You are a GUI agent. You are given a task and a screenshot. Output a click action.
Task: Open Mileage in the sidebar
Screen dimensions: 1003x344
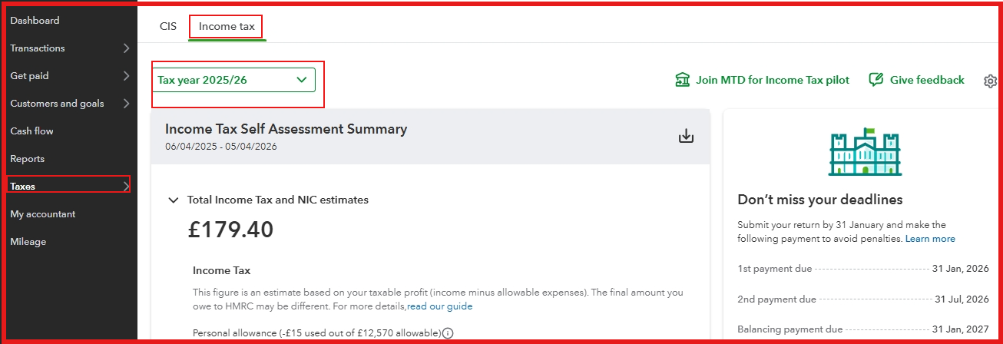28,242
